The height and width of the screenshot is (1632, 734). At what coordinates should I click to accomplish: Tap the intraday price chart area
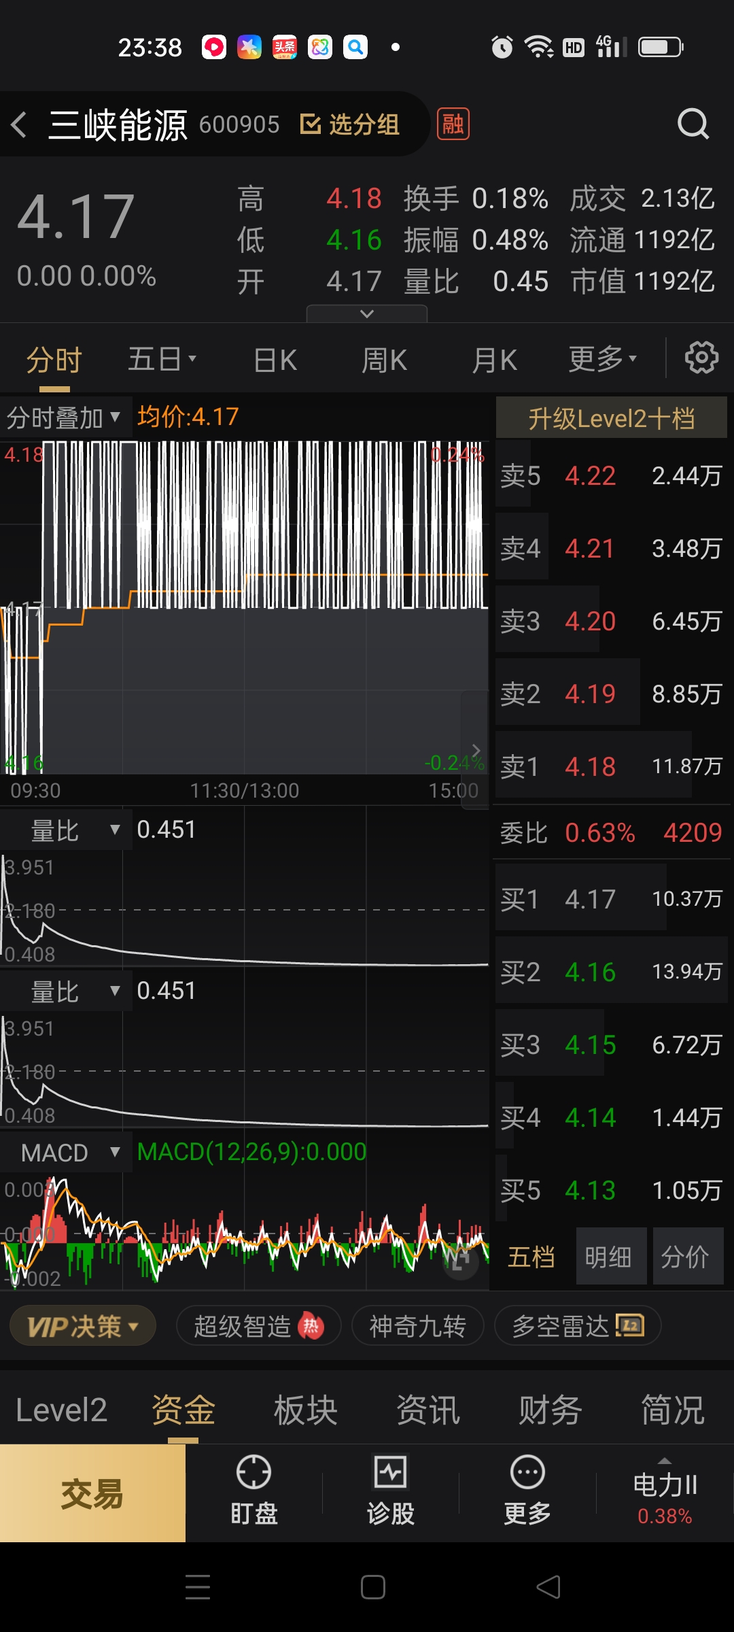[245, 607]
